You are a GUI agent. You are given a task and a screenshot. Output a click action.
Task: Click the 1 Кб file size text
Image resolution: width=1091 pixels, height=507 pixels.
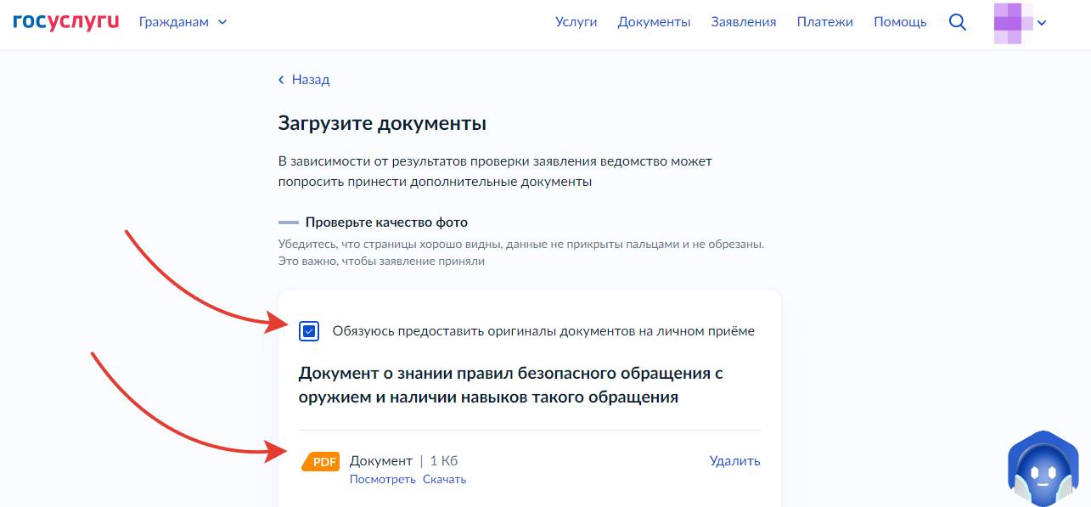click(444, 461)
